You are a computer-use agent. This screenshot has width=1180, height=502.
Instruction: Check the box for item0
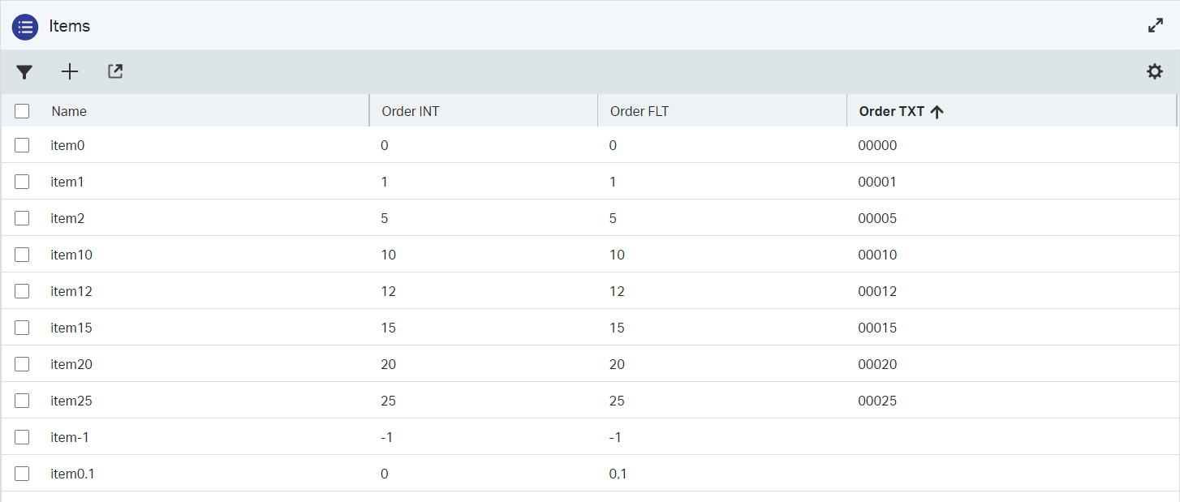click(22, 145)
